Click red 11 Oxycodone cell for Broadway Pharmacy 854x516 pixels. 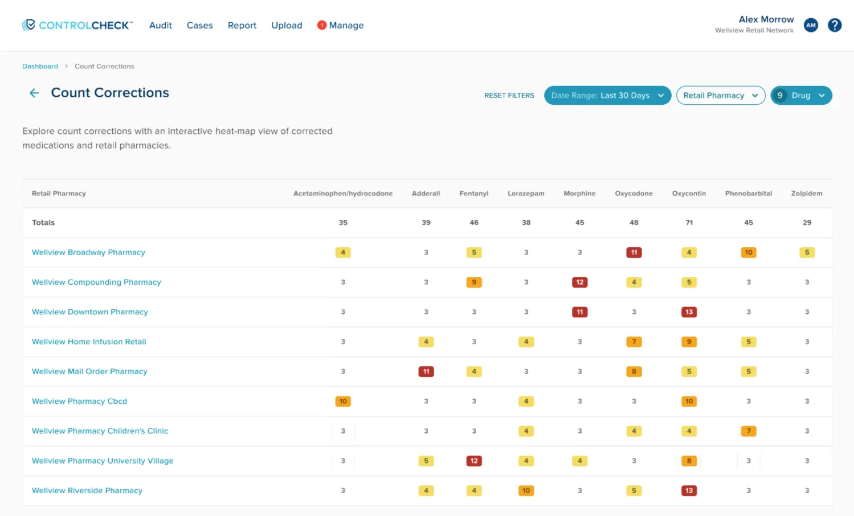coord(634,252)
